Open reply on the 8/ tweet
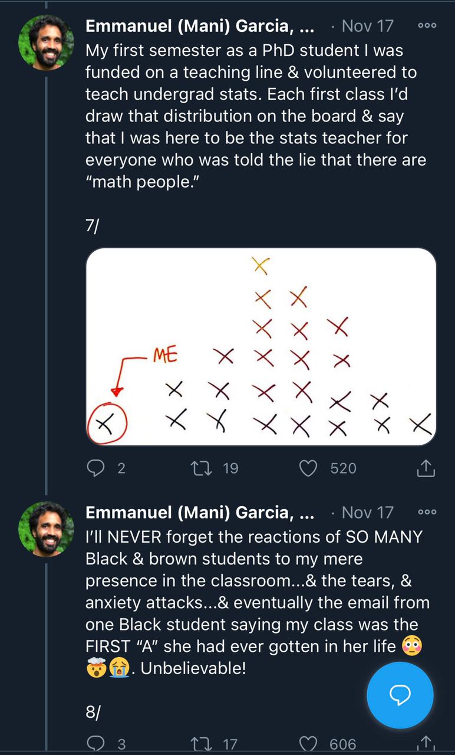The image size is (455, 755). click(96, 744)
